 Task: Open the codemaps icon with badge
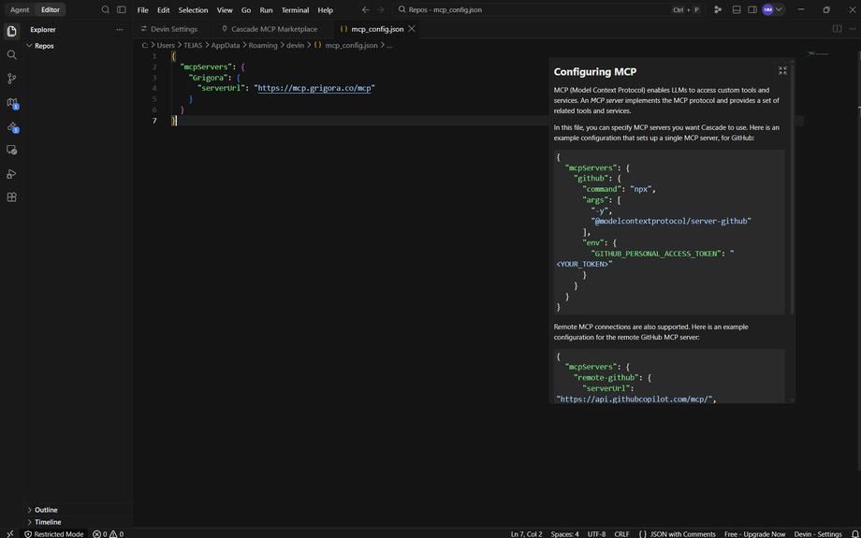point(12,103)
